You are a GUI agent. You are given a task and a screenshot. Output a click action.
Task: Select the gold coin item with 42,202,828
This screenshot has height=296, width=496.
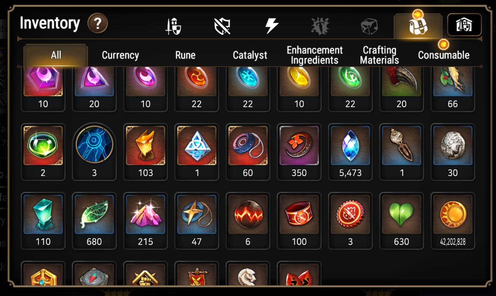(x=453, y=221)
